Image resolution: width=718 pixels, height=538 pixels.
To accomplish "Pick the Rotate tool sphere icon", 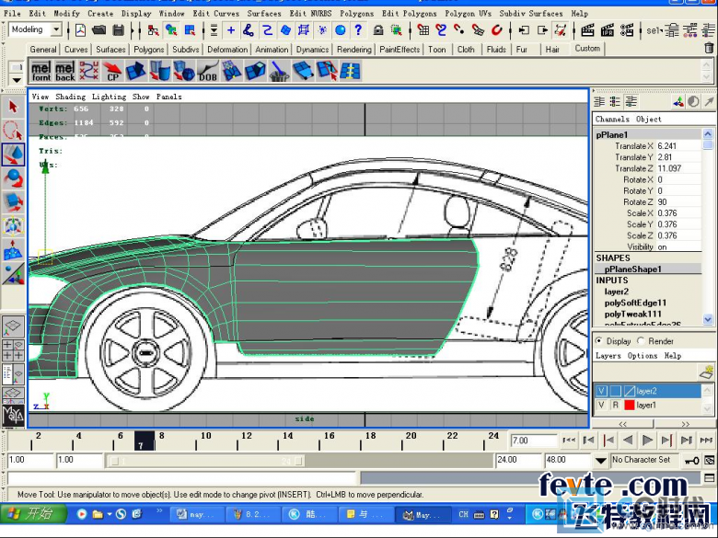I will (13, 178).
